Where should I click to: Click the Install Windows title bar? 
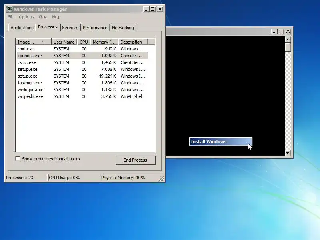coord(221,142)
